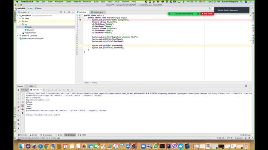Open the VCS menu
This screenshot has height=150, width=268.
[117, 2]
